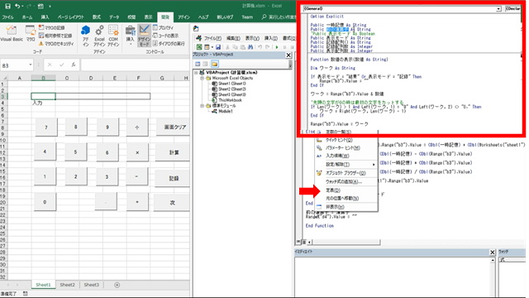The image size is (529, 298).
Task: Select the Sheet3 worksheet tab
Action: (x=92, y=285)
